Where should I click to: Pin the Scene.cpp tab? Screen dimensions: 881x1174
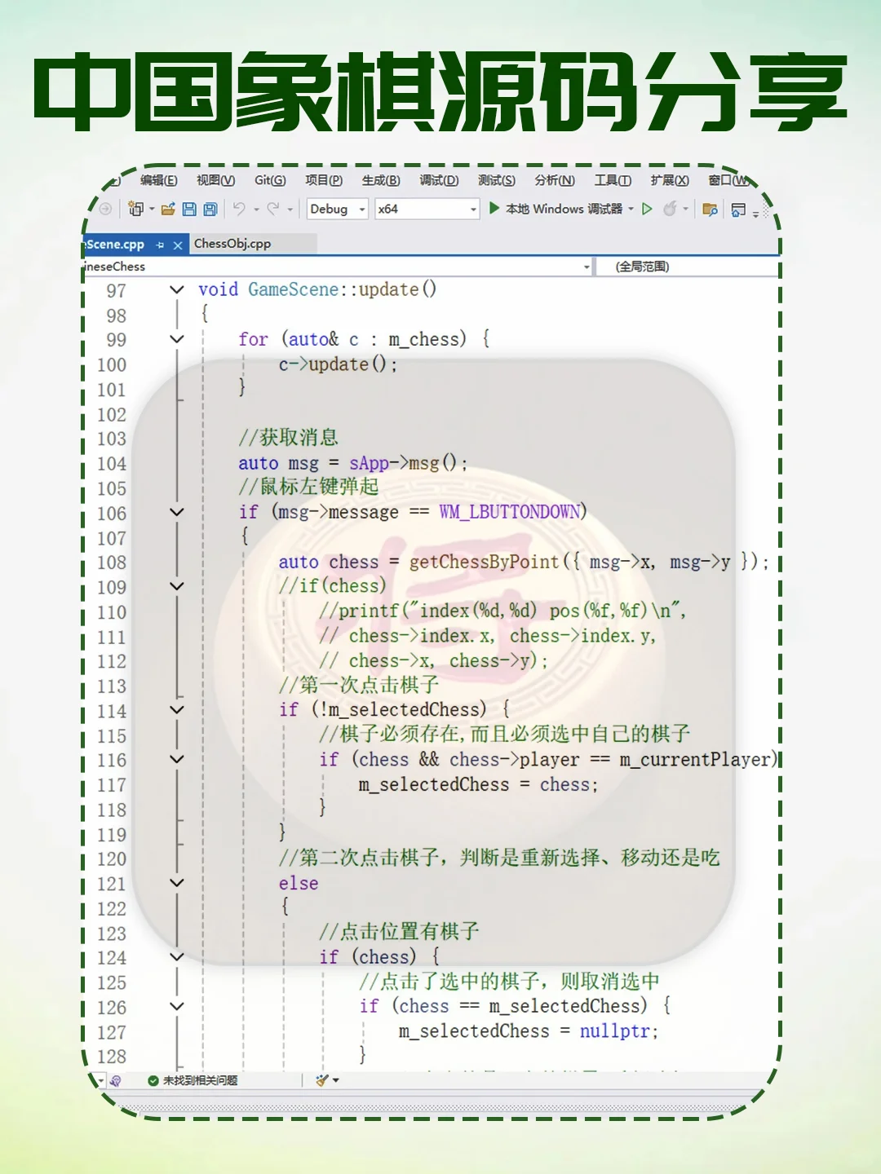(160, 245)
